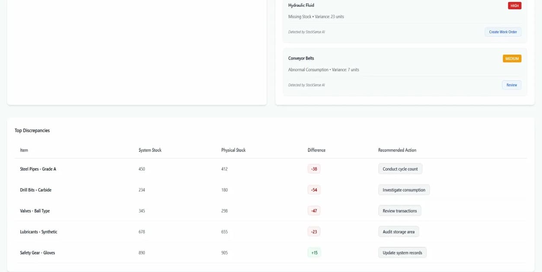Screen dimensions: 542x272
Task: Click Investigate consumption for Drill Bits
Action: (x=404, y=189)
